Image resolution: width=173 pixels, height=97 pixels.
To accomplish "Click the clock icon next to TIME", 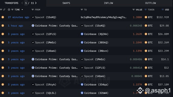I will pyautogui.click(x=9, y=10).
